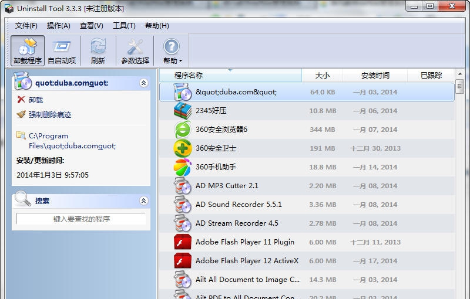Select Adobe Flash Player 11 Plugin name
Screen dimensions: 470x299
tap(245, 242)
